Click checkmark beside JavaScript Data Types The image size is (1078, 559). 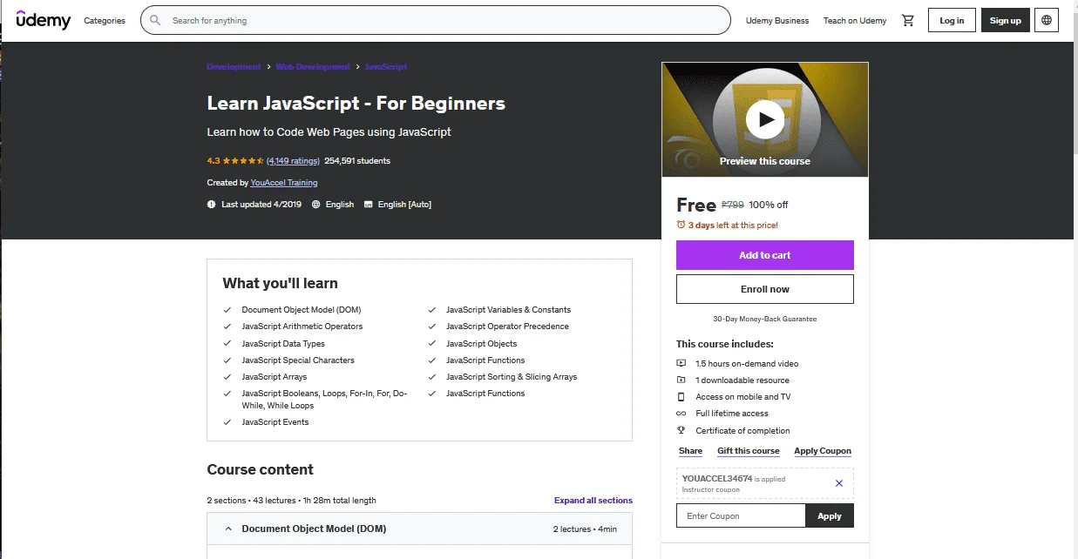[x=227, y=344]
